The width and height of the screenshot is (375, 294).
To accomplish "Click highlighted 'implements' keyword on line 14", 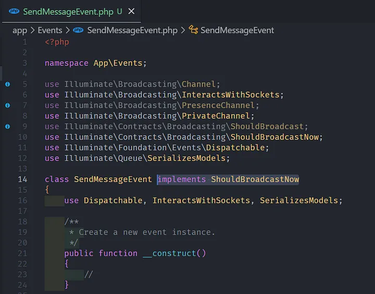I will pyautogui.click(x=182, y=179).
